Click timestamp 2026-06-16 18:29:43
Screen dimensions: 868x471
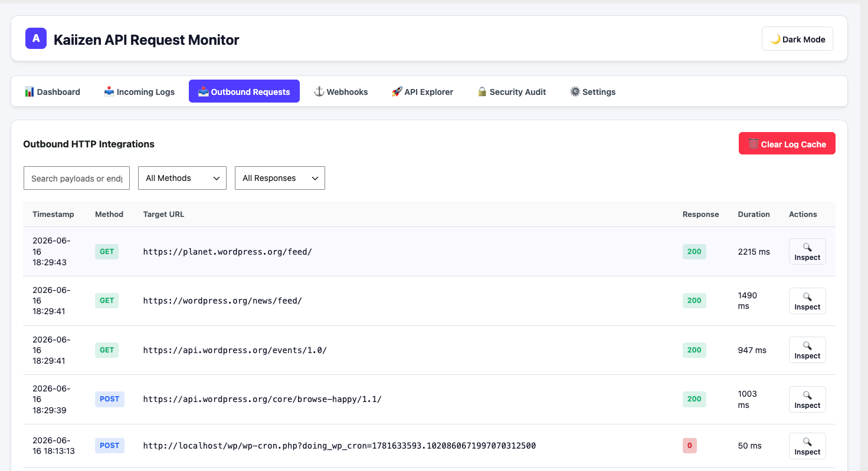coord(51,251)
